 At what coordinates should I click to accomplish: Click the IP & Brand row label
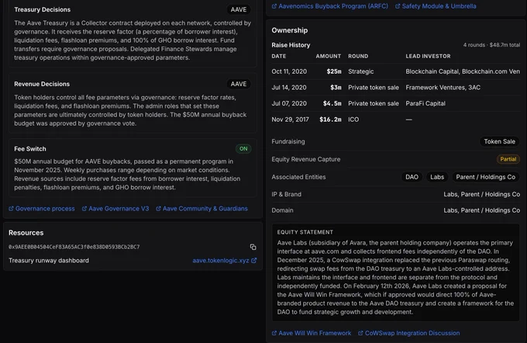286,195
